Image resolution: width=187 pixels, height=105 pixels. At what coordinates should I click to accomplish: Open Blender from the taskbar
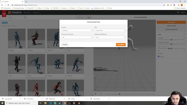[x=79, y=103]
